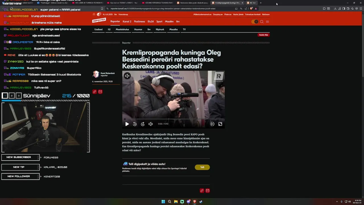Open File Explorer from taskbar
364x205 pixels.
176,202
